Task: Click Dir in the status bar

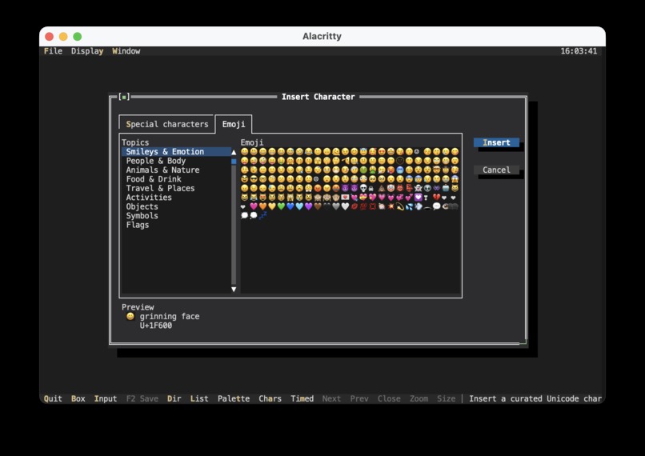Action: click(x=174, y=398)
